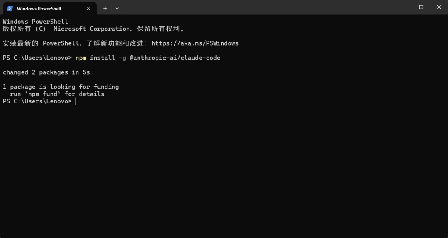
Task: Click the 1 package is looking for funding line
Action: click(61, 87)
